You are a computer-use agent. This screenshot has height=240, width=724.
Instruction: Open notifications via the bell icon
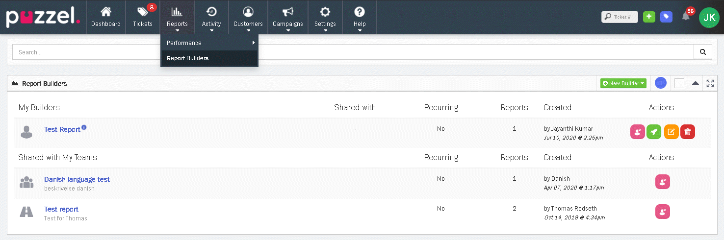click(x=686, y=17)
